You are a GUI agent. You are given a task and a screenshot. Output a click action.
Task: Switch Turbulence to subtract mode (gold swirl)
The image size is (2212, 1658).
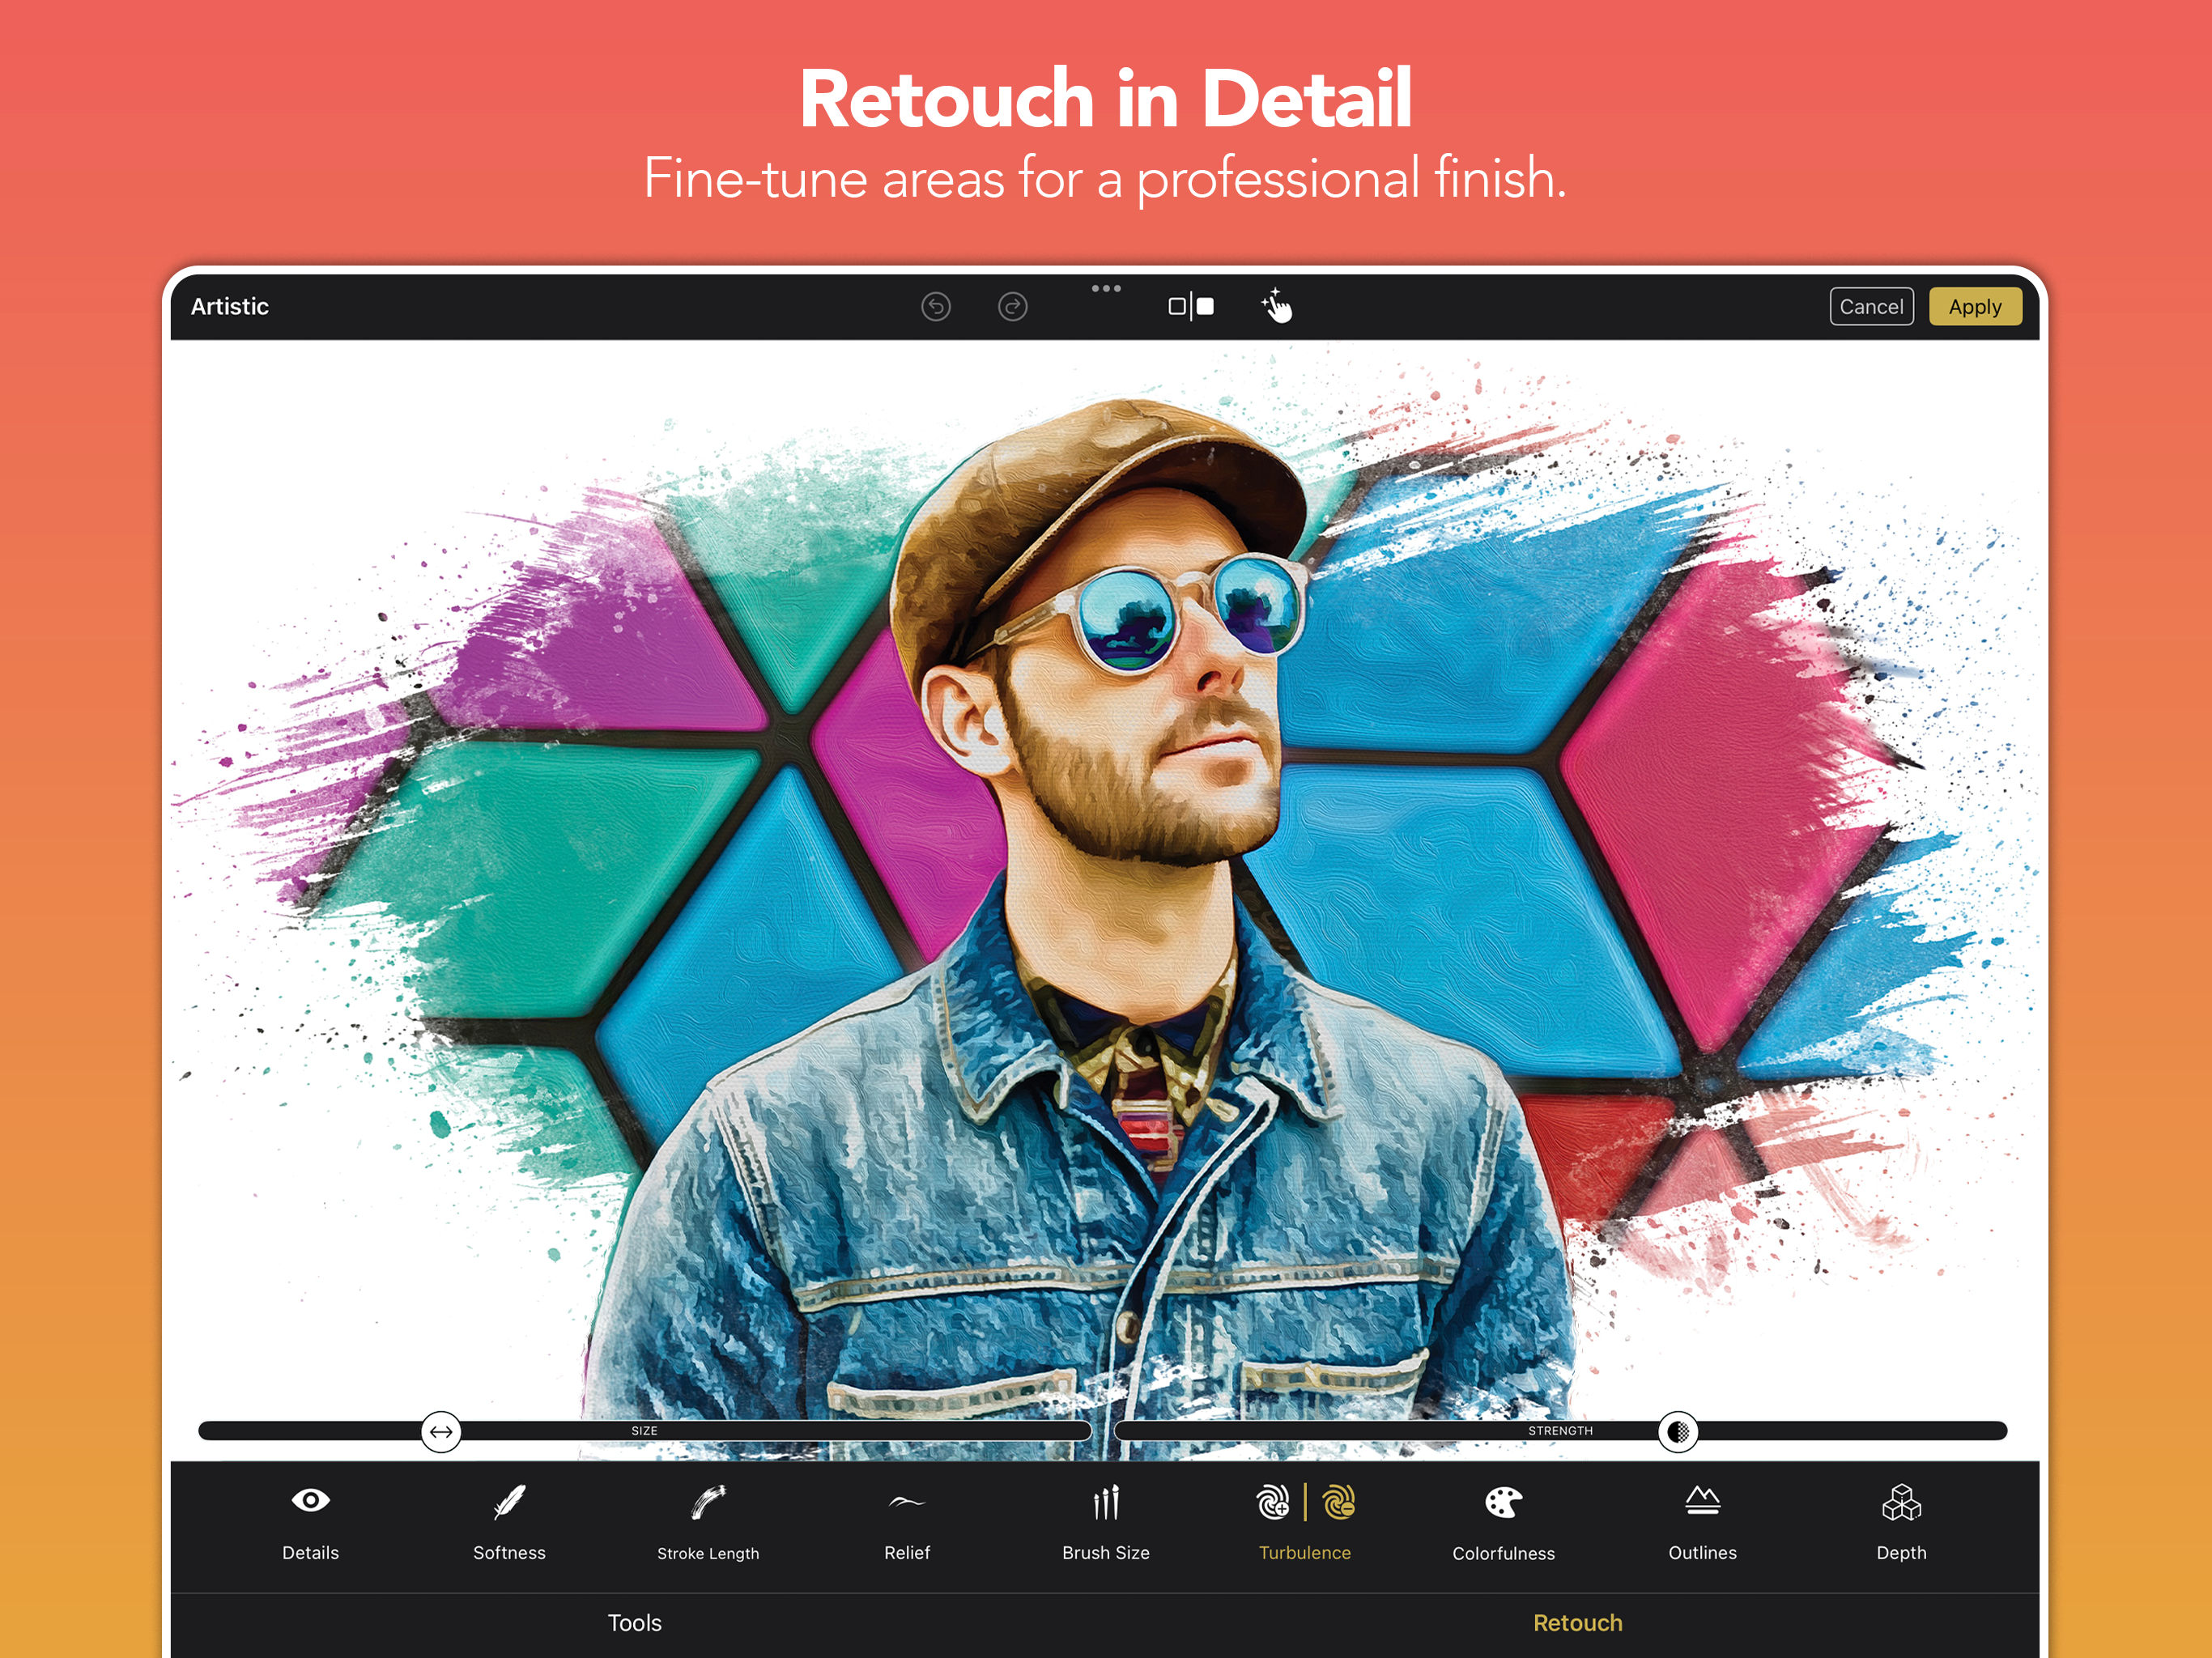click(x=1338, y=1501)
